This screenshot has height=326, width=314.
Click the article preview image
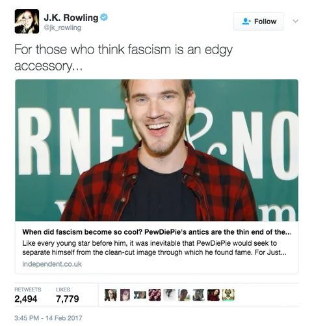pos(157,150)
